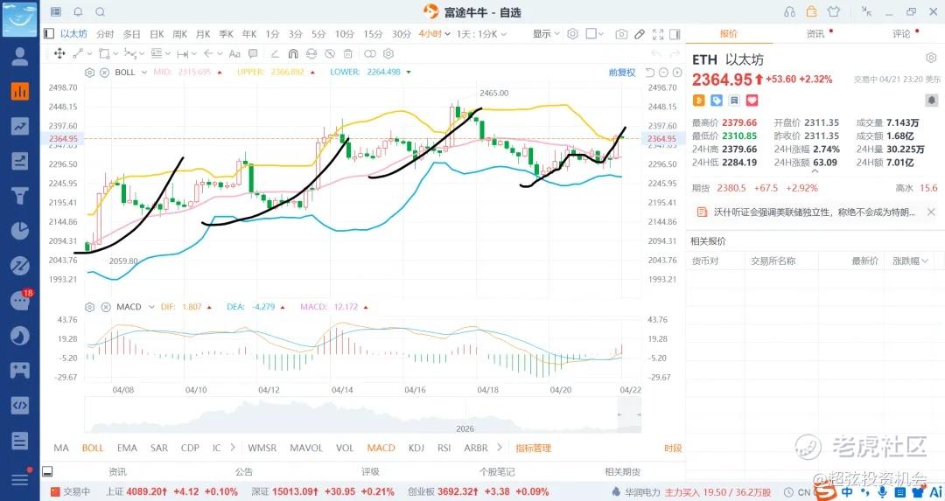
Task: Close the 沃什听证会 news banner
Action: 930,212
